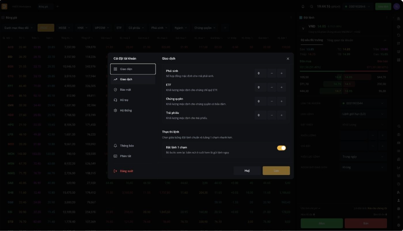403x231 pixels.
Task: Click the Lưu save button
Action: pyautogui.click(x=276, y=171)
